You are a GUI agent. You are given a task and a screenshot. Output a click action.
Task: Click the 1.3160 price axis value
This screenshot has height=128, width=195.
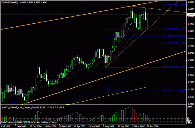click(x=191, y=75)
